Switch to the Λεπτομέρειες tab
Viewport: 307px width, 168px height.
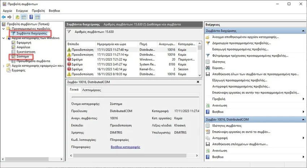pos(91,90)
